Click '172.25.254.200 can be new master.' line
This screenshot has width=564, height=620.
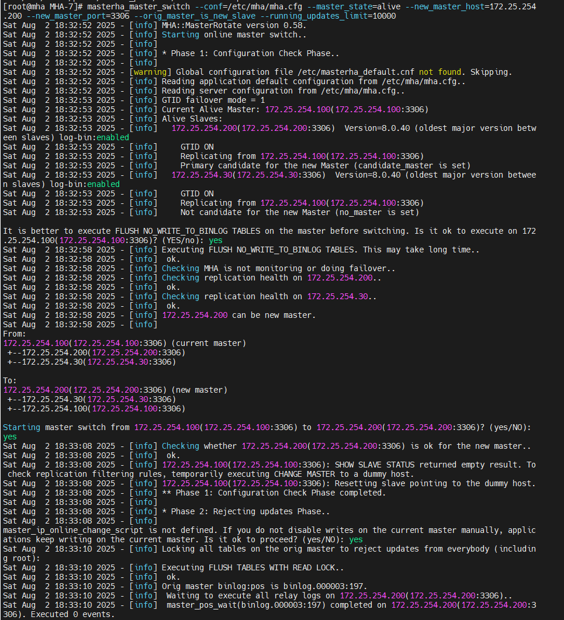coord(239,315)
